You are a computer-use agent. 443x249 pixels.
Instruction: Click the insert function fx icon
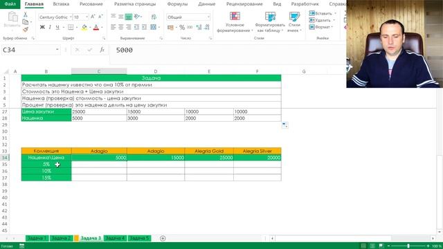pyautogui.click(x=102, y=50)
